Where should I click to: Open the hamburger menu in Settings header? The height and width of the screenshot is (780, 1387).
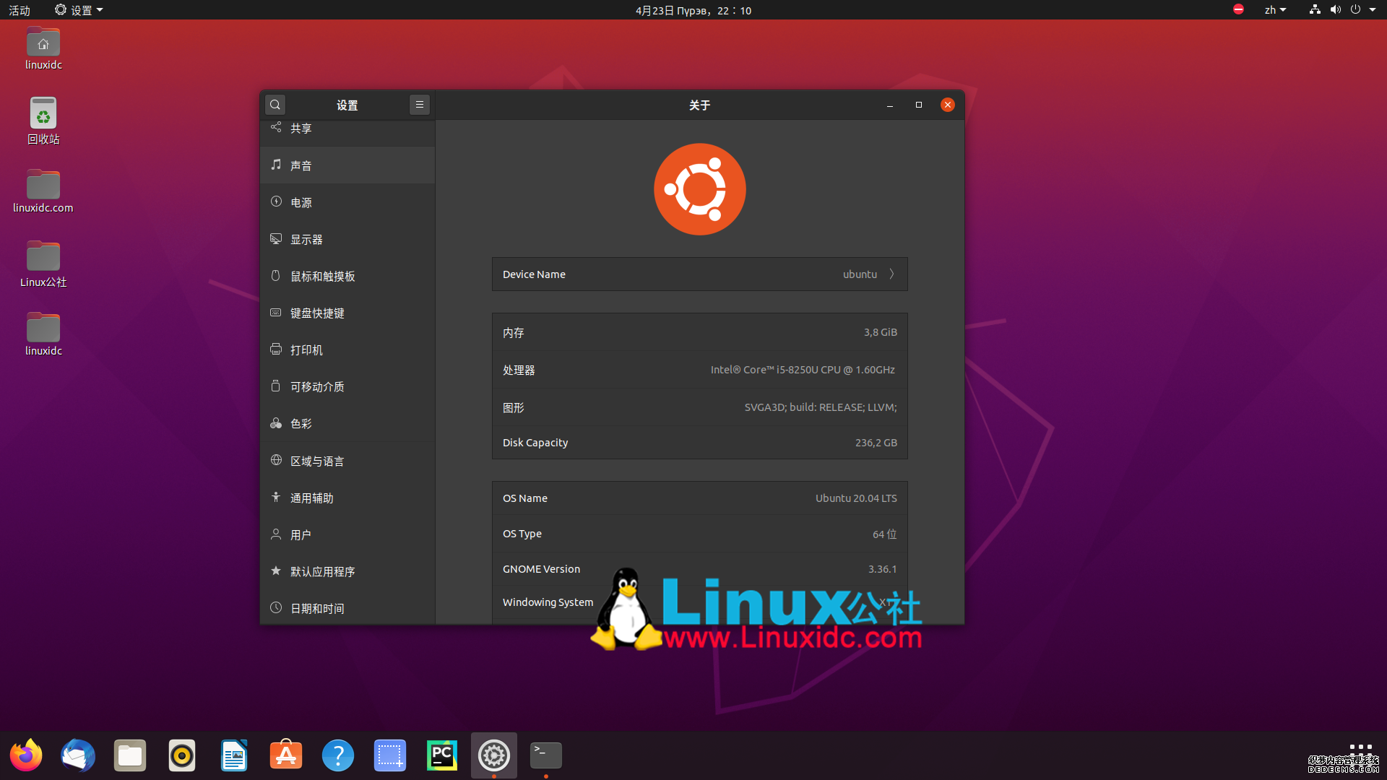point(420,105)
